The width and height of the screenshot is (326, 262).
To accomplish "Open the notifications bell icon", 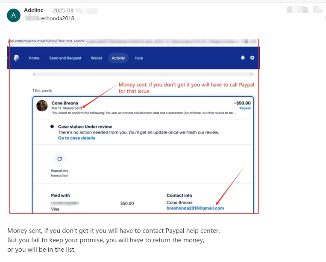I will (x=243, y=58).
